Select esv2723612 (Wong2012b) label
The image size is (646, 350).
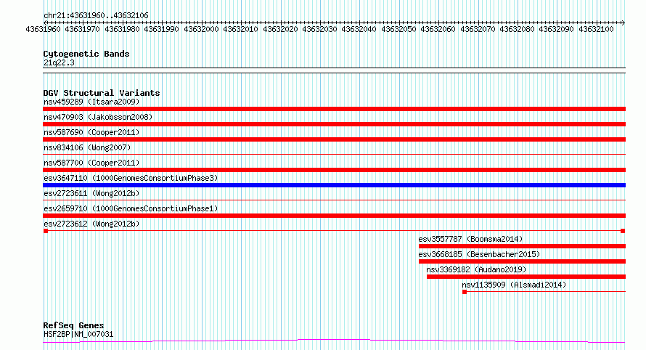tap(91, 224)
